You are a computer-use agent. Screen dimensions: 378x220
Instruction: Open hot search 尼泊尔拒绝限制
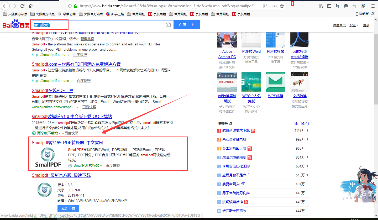tap(234, 157)
